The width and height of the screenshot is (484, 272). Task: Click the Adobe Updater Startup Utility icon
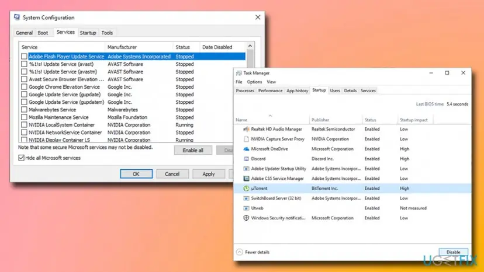pyautogui.click(x=246, y=169)
